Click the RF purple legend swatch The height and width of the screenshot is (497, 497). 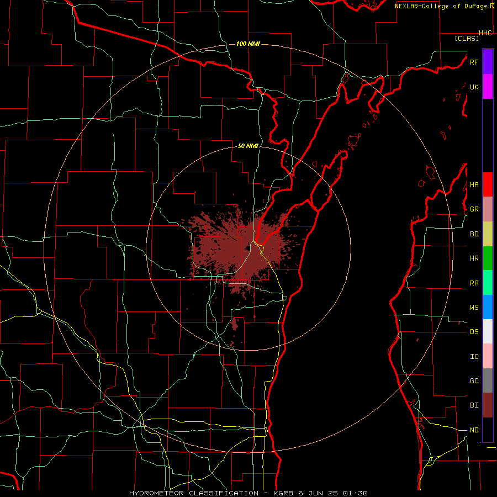pyautogui.click(x=488, y=62)
